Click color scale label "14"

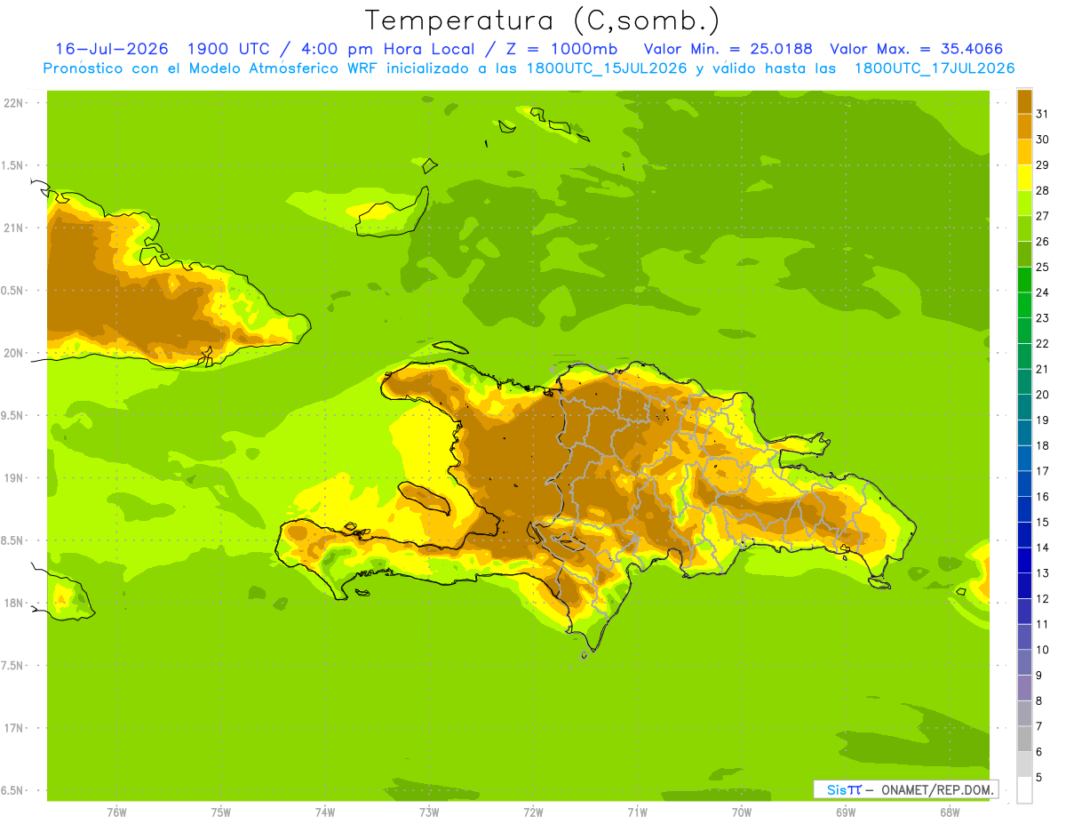coord(1043,548)
